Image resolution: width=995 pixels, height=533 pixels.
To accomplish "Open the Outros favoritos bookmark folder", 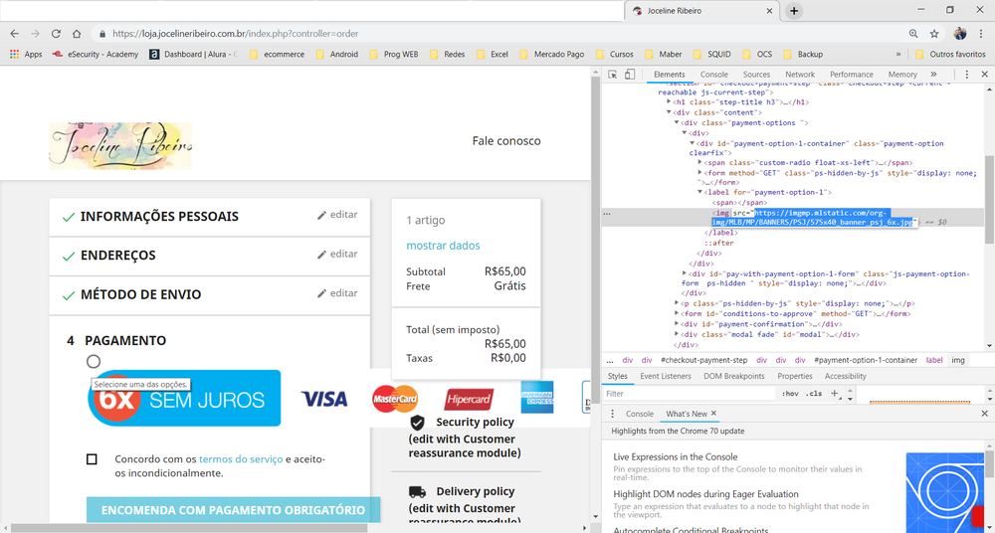I will (951, 54).
